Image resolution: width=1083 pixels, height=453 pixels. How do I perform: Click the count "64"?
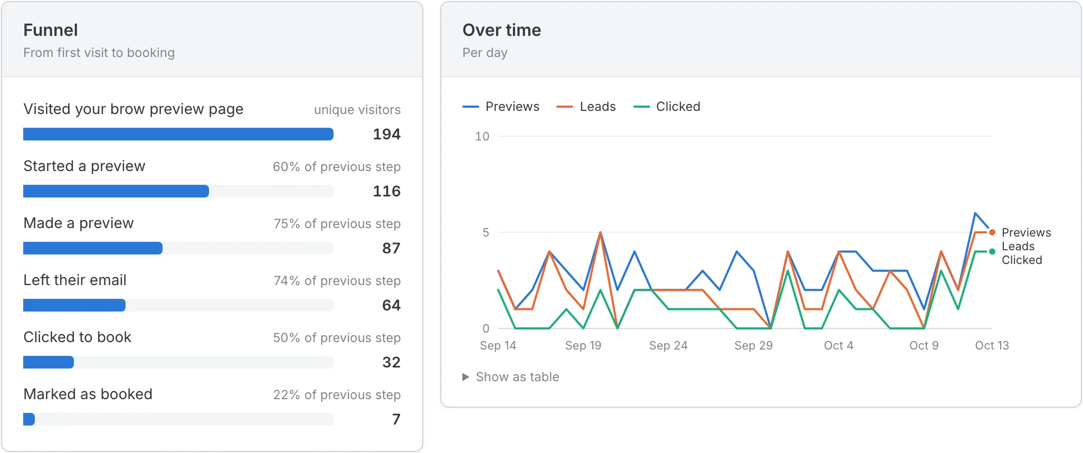tap(392, 305)
